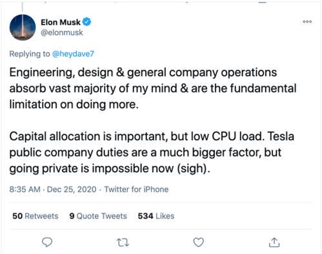View the 50 Retweets list
322x254 pixels.
click(35, 216)
